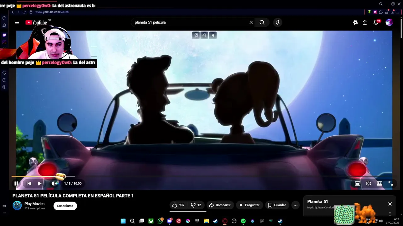Go back in the browser

pos(13,12)
